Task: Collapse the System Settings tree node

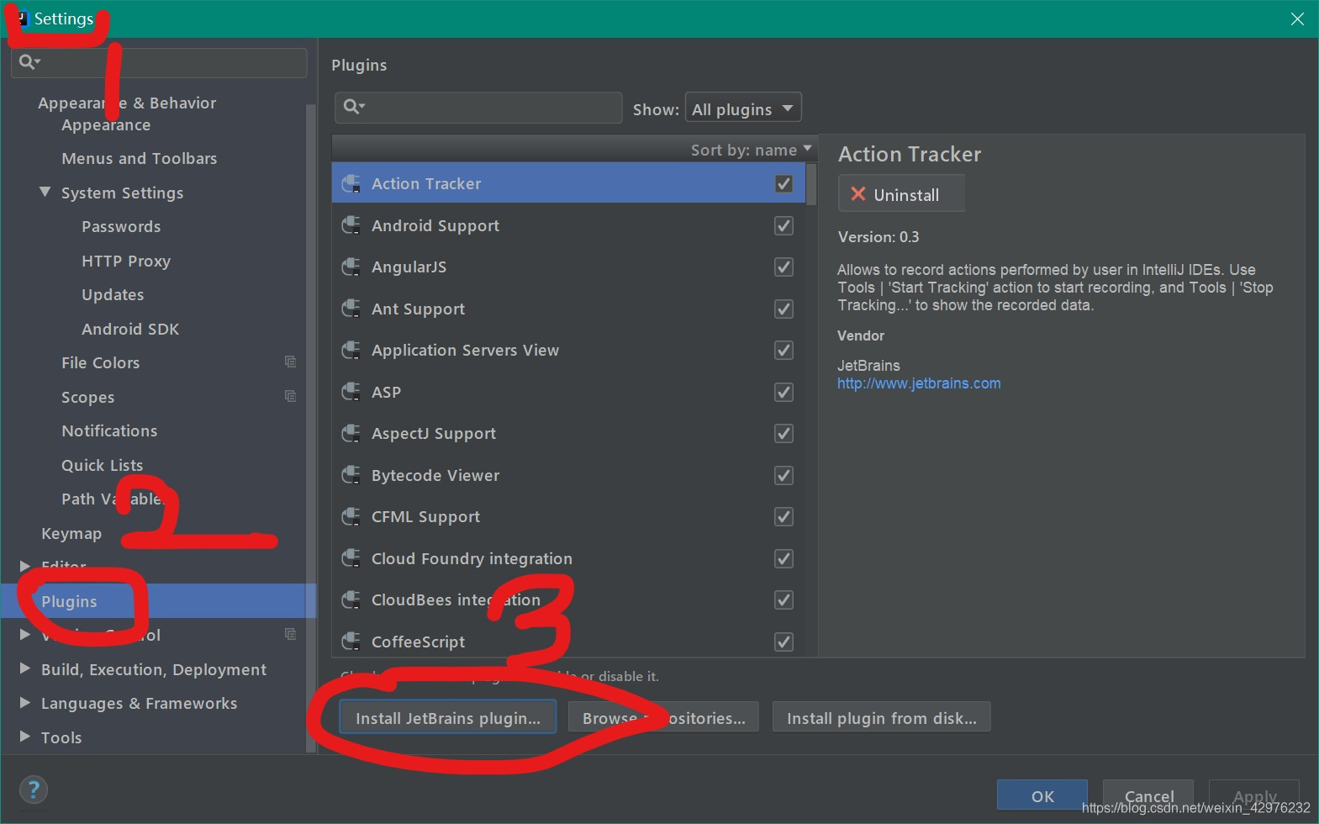Action: [45, 193]
